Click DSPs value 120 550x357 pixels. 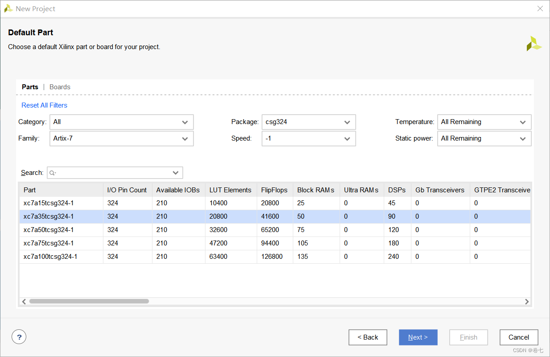[394, 230]
